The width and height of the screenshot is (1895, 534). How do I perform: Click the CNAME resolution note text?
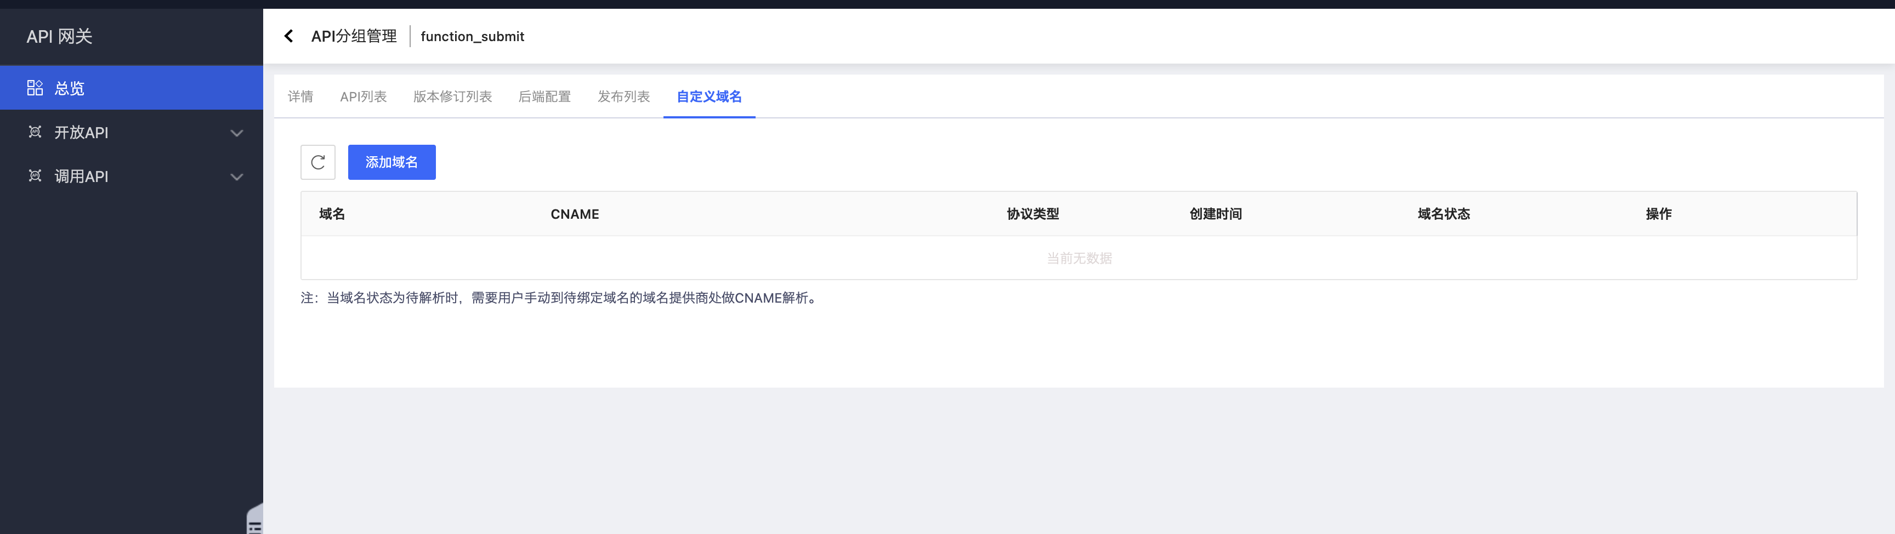[x=560, y=298]
